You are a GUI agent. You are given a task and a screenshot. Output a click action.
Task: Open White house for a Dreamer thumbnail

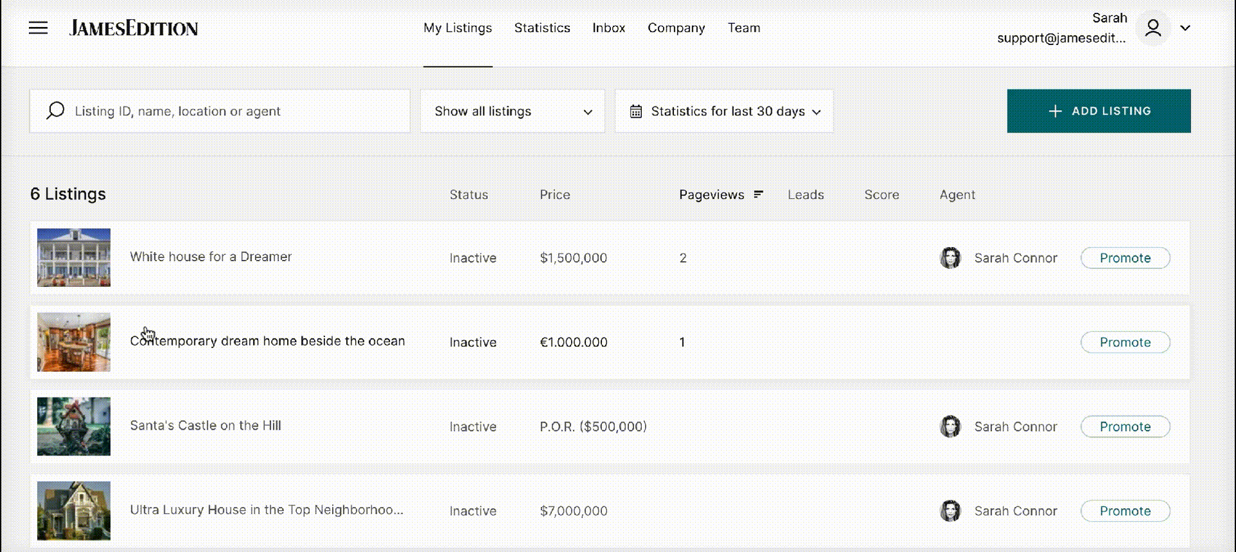click(74, 257)
